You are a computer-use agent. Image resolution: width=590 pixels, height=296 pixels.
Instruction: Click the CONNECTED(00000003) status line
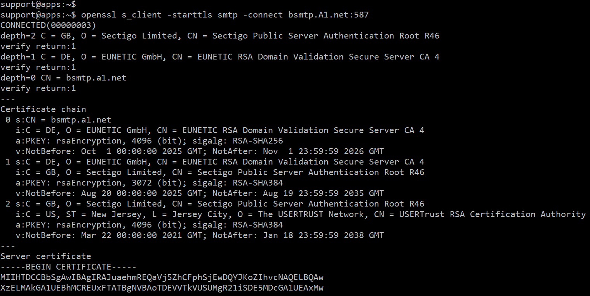48,25
